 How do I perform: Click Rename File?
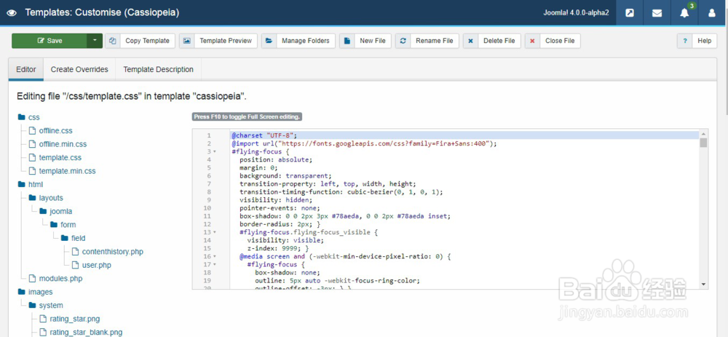tap(427, 41)
